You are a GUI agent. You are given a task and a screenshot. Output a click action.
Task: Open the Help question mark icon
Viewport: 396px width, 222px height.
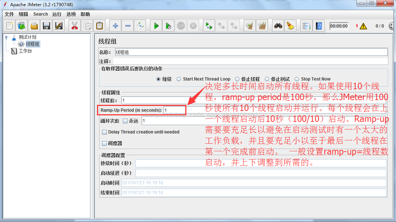(x=319, y=26)
